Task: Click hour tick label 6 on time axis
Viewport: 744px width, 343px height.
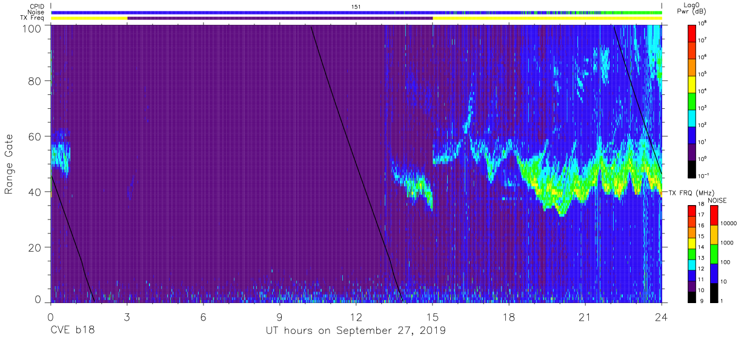Action: pos(203,317)
